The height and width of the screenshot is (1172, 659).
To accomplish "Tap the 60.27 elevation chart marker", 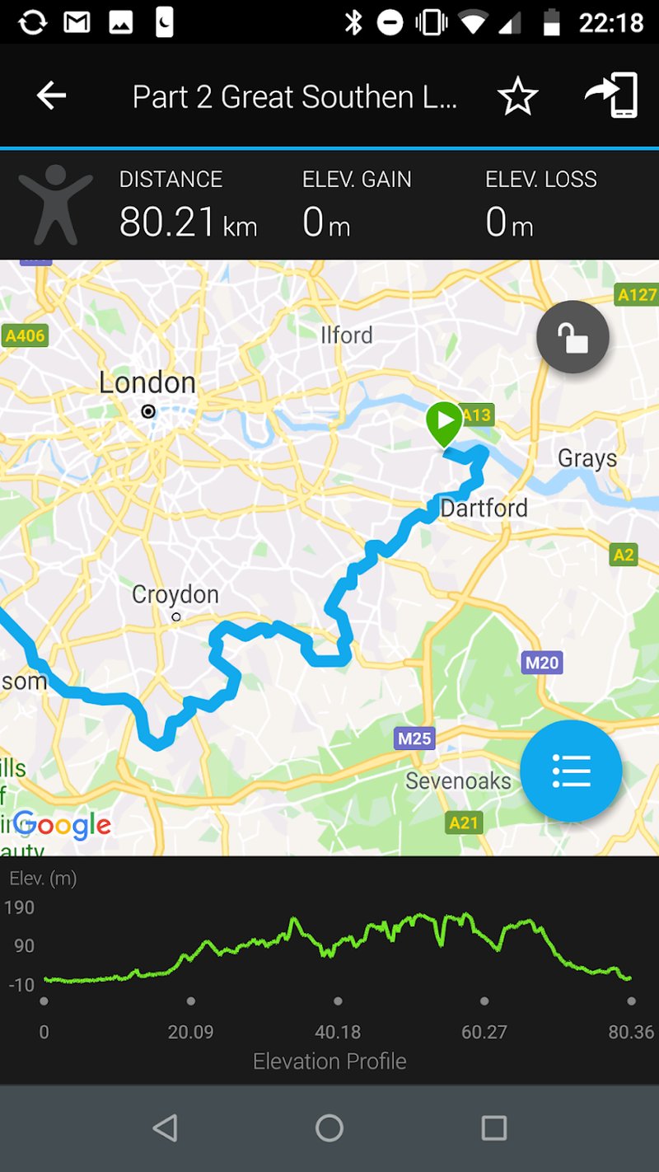I will pos(484,1001).
